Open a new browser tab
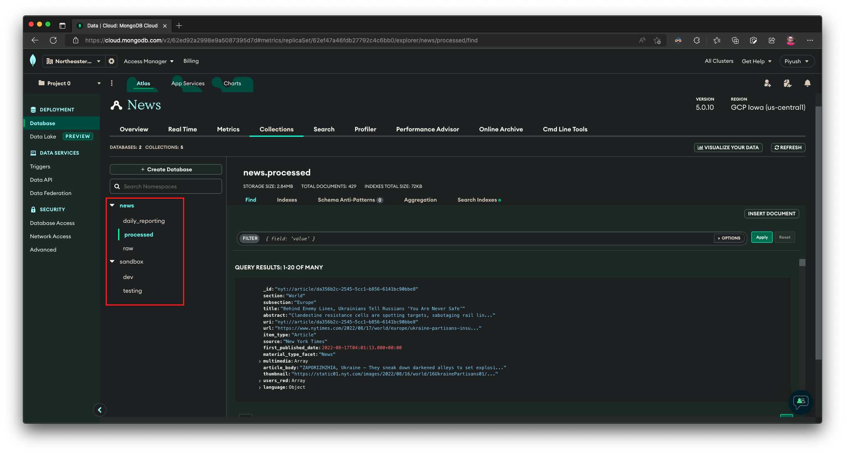Image resolution: width=845 pixels, height=454 pixels. point(179,26)
